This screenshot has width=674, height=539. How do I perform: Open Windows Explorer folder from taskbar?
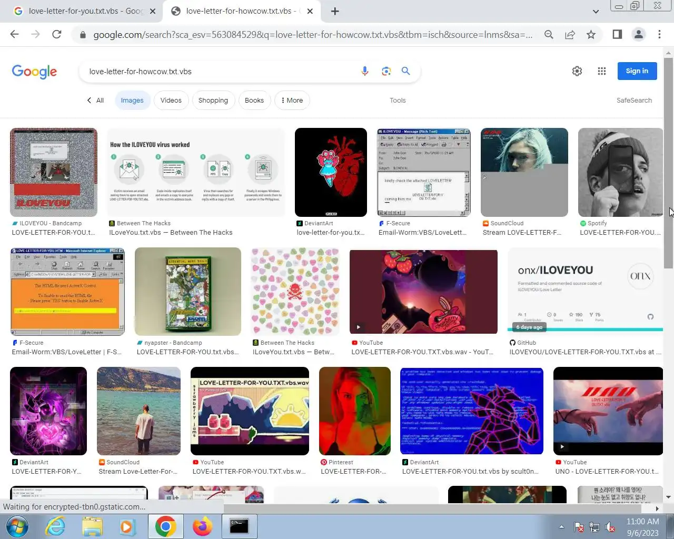[x=92, y=526]
